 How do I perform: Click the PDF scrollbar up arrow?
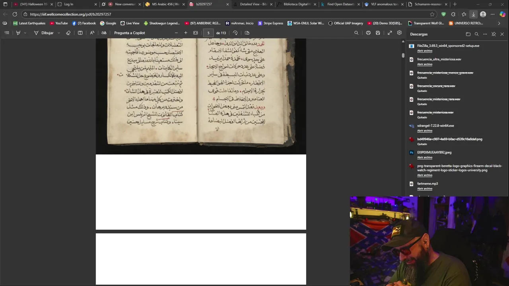click(403, 41)
